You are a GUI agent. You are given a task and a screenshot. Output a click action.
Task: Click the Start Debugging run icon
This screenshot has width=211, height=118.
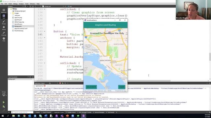click(x=4, y=107)
